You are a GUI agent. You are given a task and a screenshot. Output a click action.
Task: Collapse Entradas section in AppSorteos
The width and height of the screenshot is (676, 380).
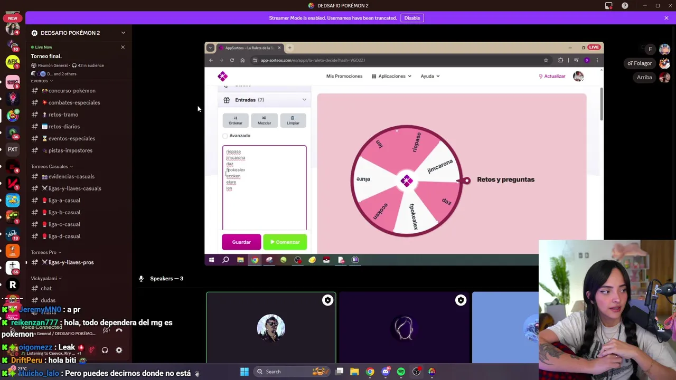coord(304,100)
